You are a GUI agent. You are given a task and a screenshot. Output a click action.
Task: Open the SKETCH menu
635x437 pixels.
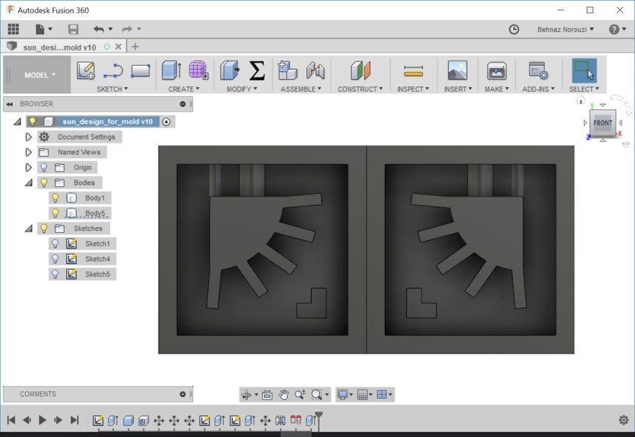click(x=112, y=89)
